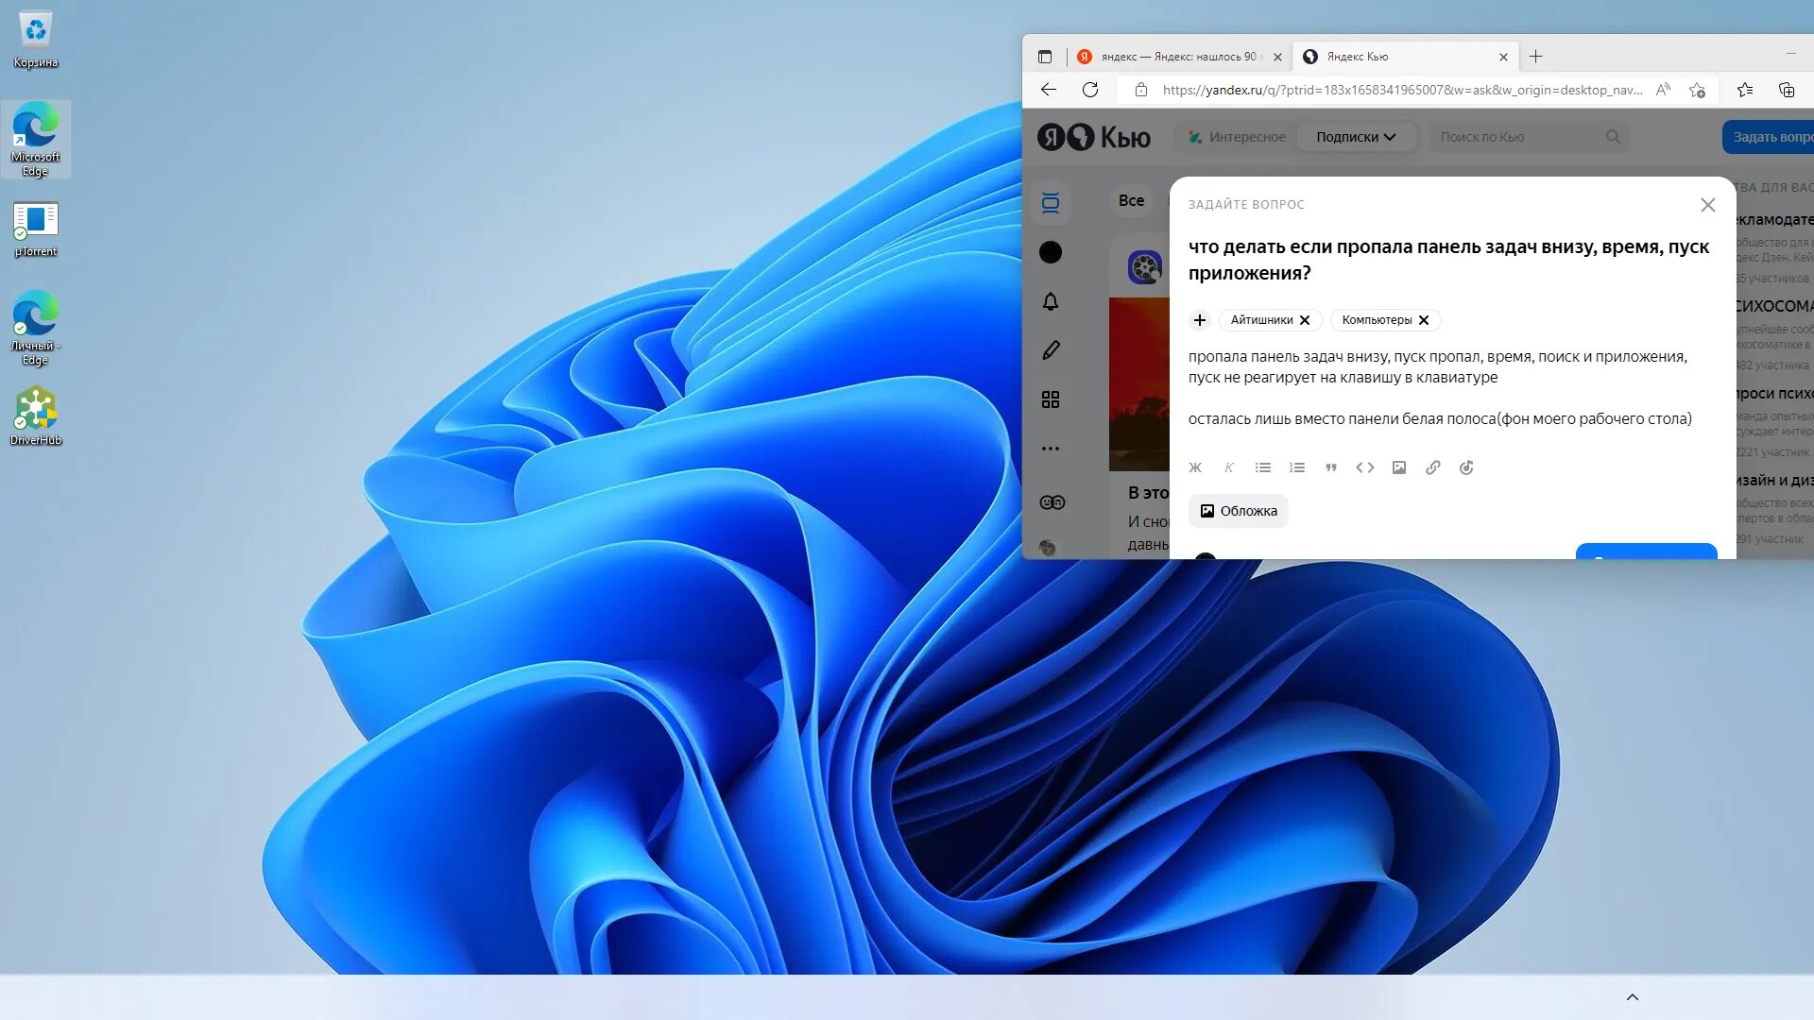This screenshot has width=1814, height=1020.
Task: Open the black circle profile icon in sidebar
Action: [x=1051, y=252]
